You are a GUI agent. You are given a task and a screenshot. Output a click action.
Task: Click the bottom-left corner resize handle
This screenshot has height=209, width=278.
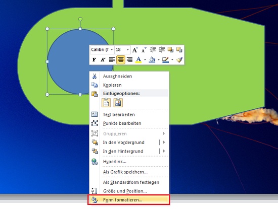tap(48, 95)
